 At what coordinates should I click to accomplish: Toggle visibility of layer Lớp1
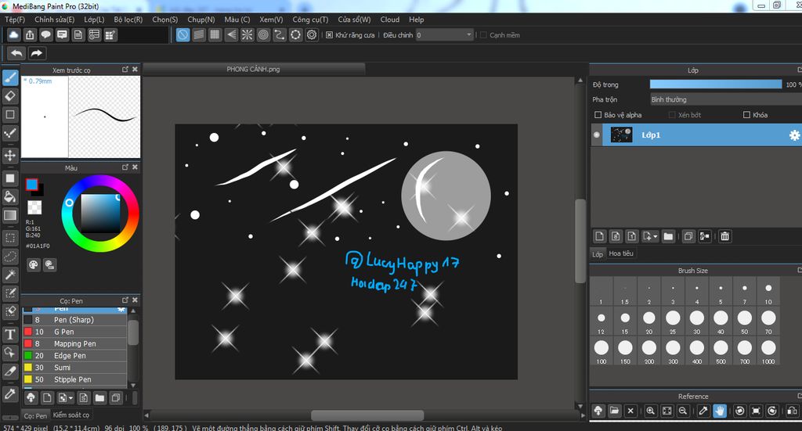point(596,135)
